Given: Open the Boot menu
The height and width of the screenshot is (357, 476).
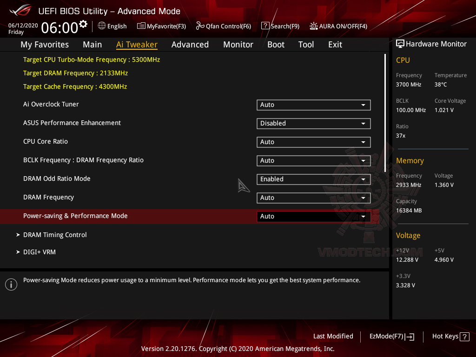Looking at the screenshot, I should 276,44.
